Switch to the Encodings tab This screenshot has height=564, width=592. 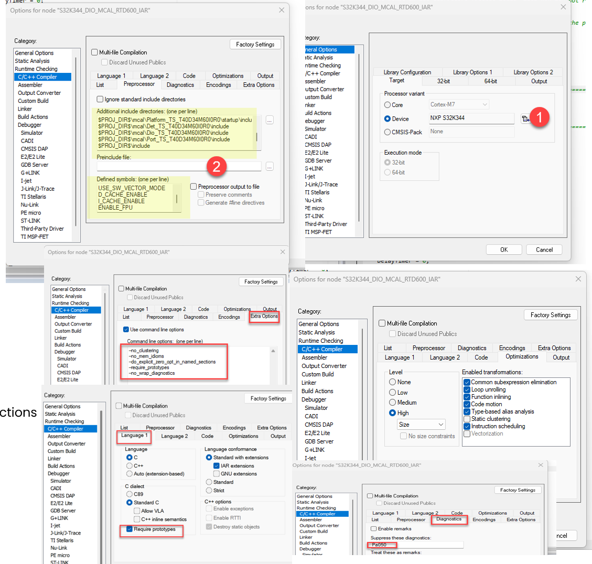point(218,84)
